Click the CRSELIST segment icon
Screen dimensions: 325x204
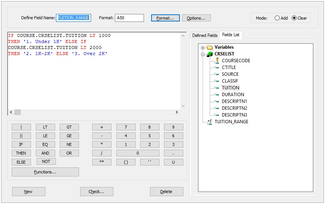(210, 54)
